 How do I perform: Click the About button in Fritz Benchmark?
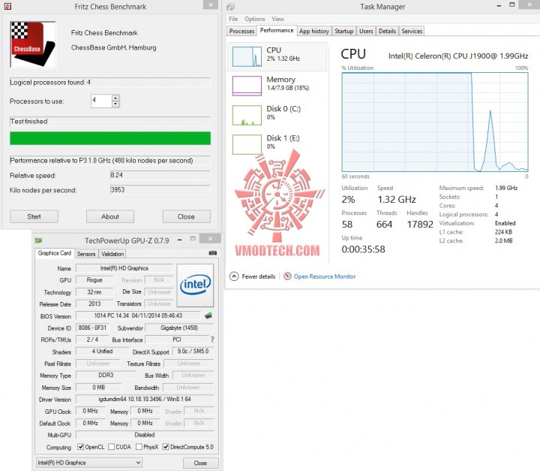(110, 216)
